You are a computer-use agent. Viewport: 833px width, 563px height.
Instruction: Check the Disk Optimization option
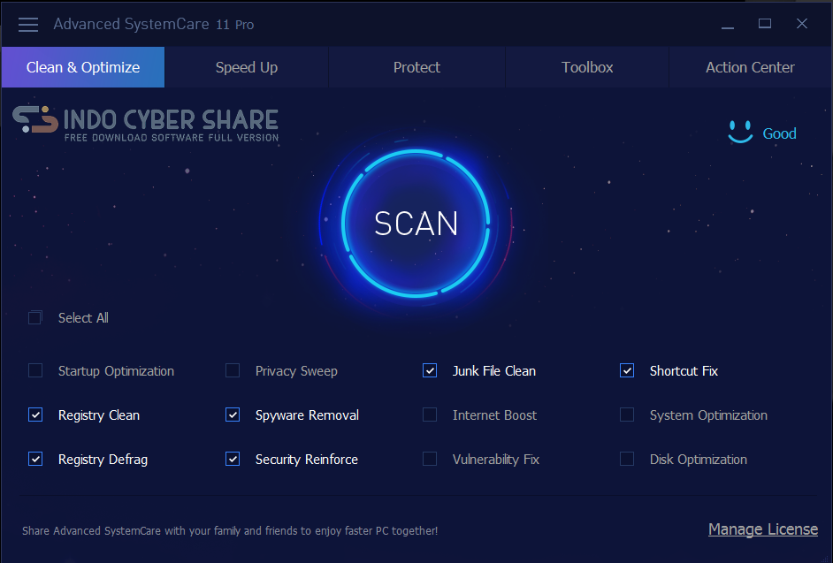627,459
